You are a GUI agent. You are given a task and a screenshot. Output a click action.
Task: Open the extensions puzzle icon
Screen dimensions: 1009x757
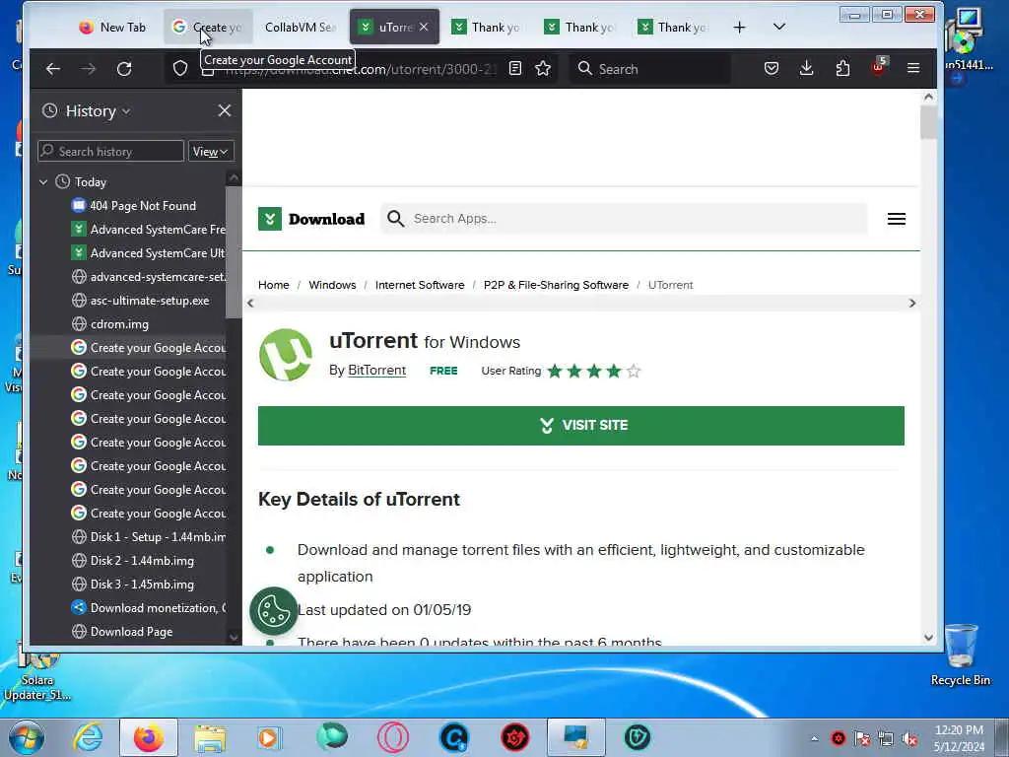[x=842, y=68]
